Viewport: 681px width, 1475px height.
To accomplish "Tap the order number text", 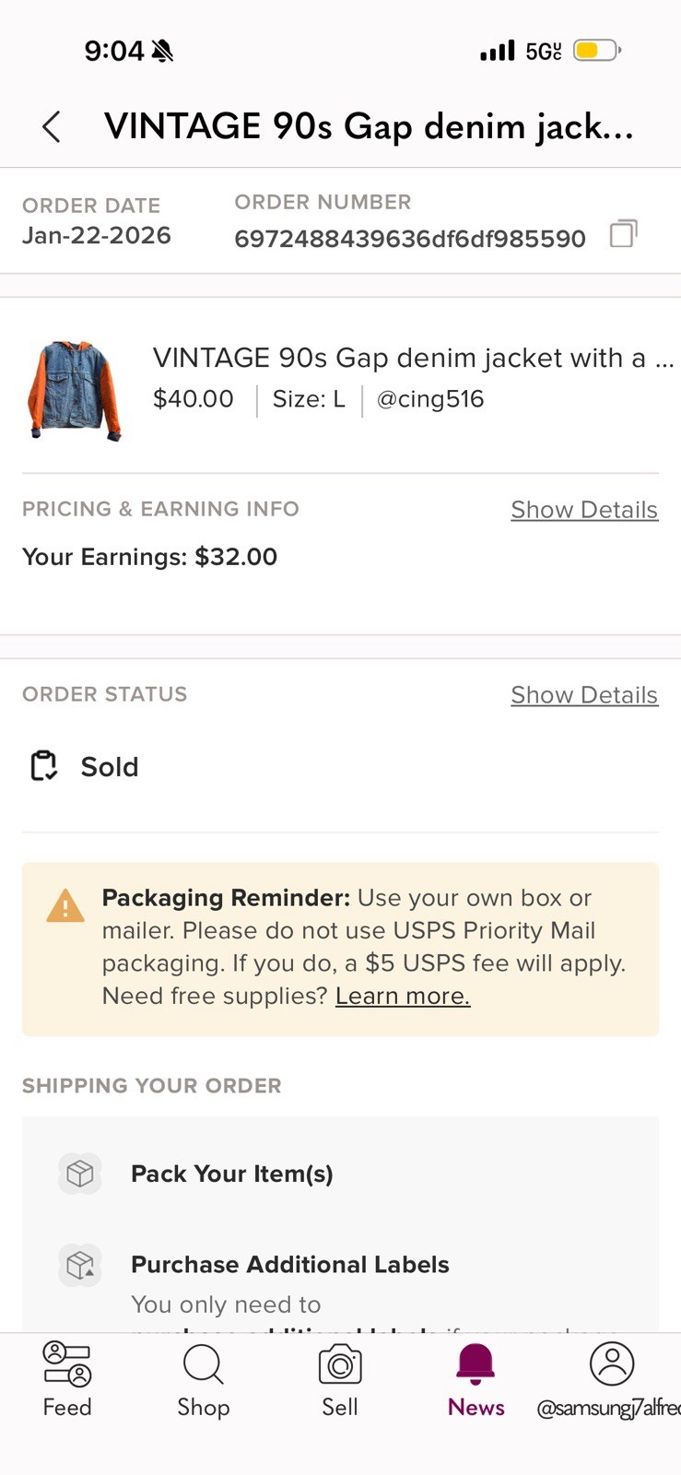I will coord(410,239).
